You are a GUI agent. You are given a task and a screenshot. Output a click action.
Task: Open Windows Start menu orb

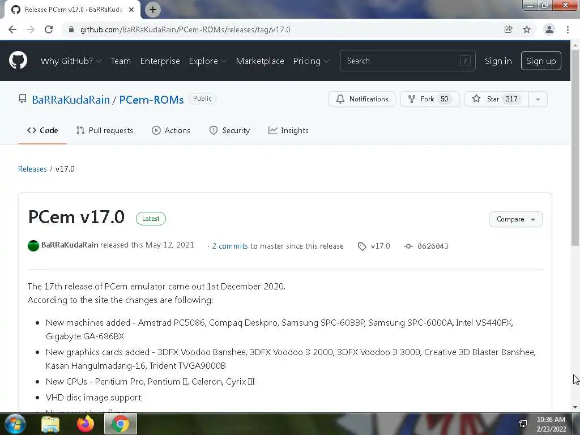(15, 424)
